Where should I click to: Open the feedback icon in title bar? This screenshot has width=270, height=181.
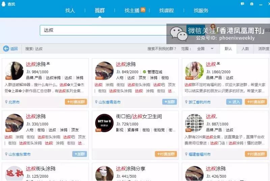coord(242,4)
